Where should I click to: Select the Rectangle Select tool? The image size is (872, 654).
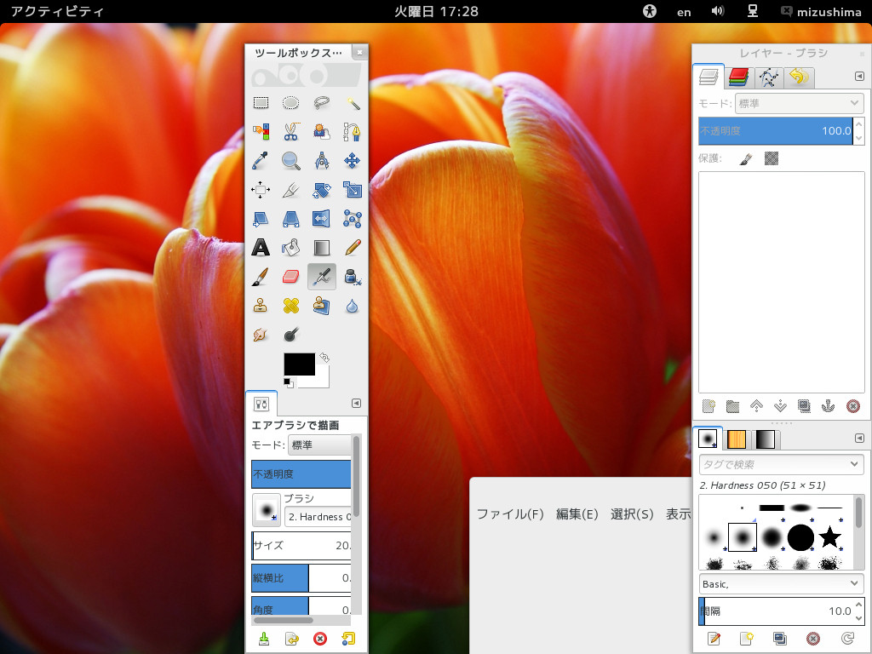[261, 103]
